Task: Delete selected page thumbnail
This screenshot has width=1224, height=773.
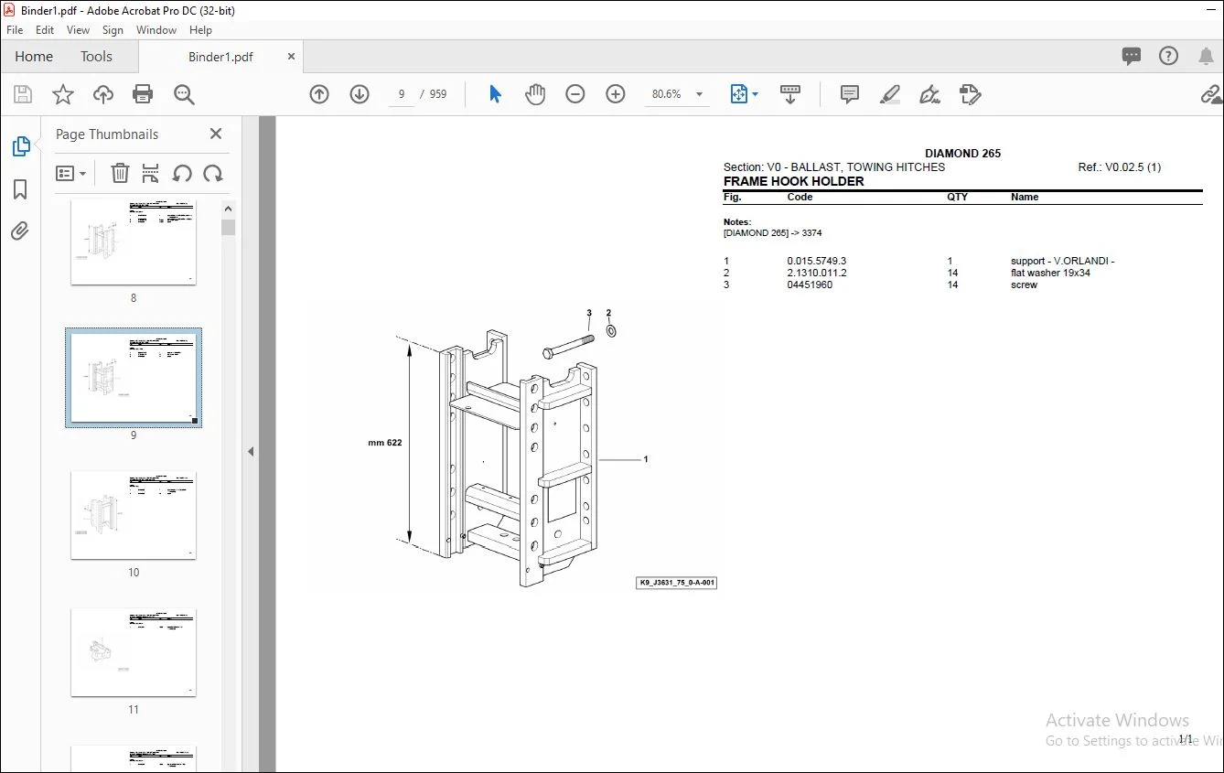Action: point(120,173)
